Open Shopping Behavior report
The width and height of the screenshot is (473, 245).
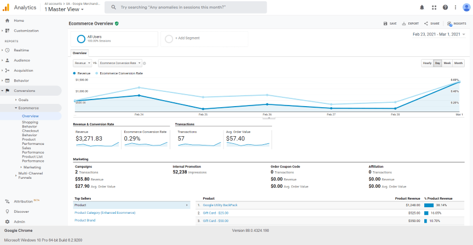30,125
